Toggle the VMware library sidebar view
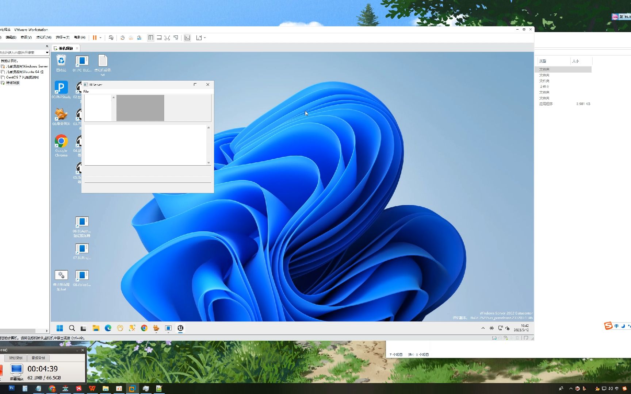631x394 pixels. pos(150,38)
